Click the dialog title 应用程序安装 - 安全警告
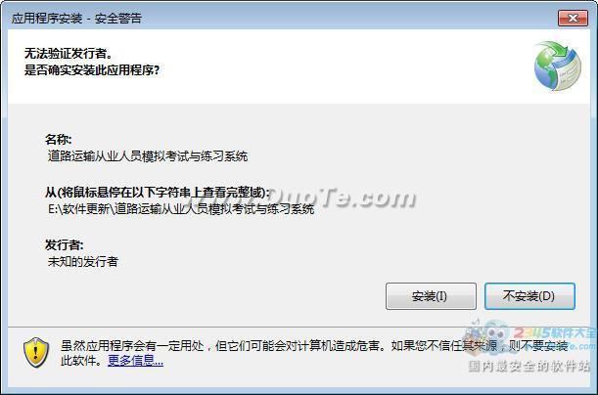The height and width of the screenshot is (395, 598). 76,19
